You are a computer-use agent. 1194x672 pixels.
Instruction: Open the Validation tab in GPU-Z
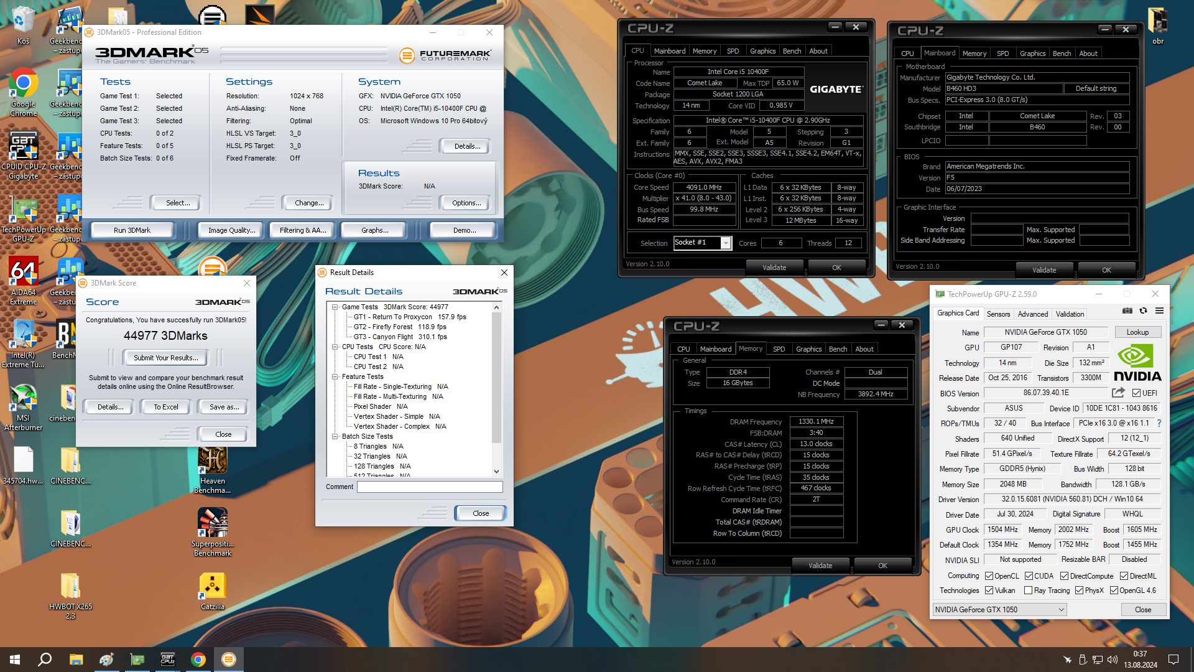[1070, 314]
